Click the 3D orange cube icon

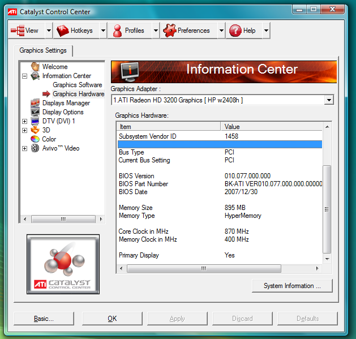pos(35,130)
